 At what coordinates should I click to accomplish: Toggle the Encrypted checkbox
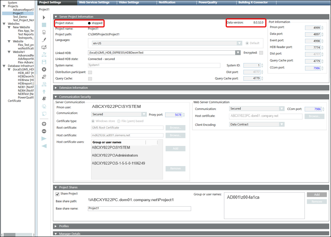[x=261, y=53]
